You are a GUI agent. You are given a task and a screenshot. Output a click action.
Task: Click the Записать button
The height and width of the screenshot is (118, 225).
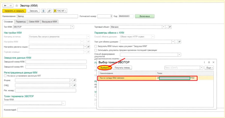(33, 11)
